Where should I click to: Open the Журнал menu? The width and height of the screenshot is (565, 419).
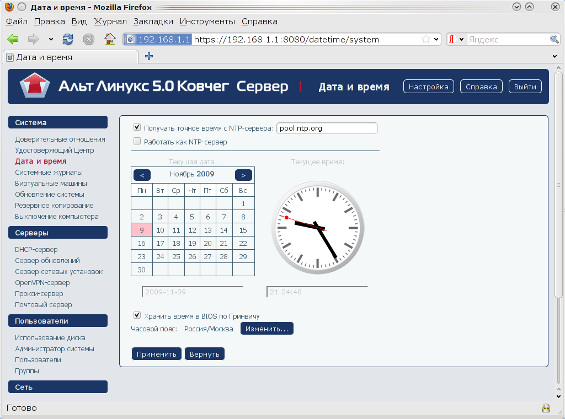pyautogui.click(x=110, y=22)
